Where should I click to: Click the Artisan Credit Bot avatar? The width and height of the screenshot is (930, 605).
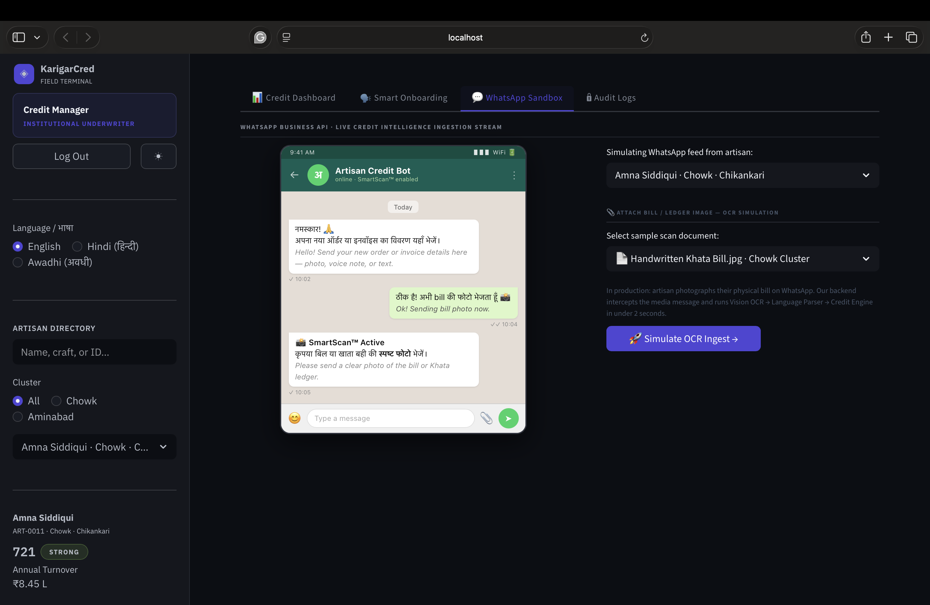click(318, 175)
